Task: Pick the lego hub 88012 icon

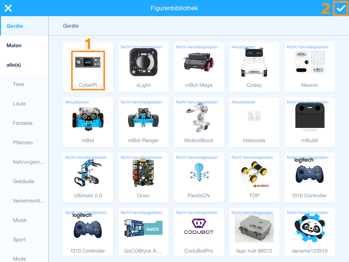Action: (254, 228)
